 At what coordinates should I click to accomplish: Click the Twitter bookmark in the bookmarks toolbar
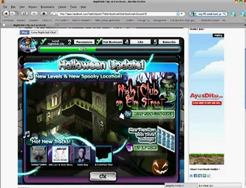coord(130,20)
